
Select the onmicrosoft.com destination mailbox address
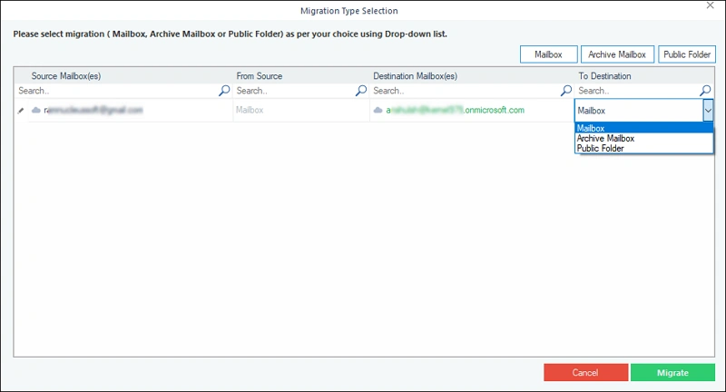pyautogui.click(x=456, y=110)
